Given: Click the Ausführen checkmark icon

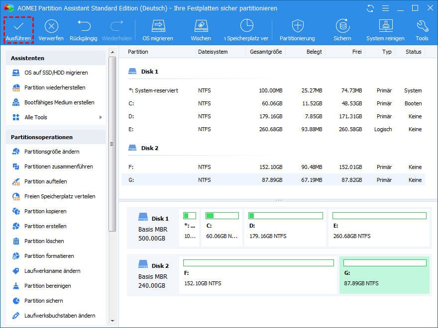Looking at the screenshot, I should (x=18, y=27).
